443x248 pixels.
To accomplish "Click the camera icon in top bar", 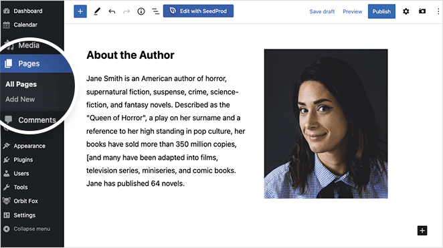I will [422, 11].
